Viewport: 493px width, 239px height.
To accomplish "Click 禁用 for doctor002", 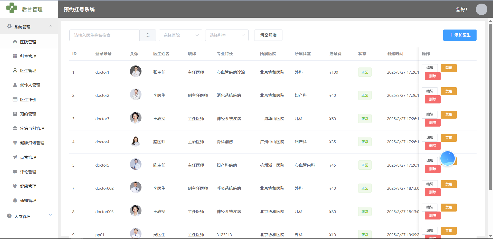I will coord(449,184).
